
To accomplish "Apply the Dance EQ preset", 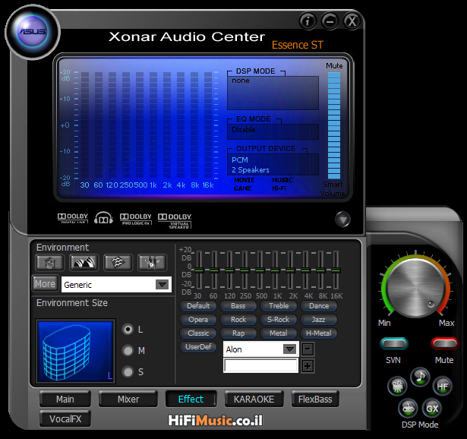I will coord(319,306).
